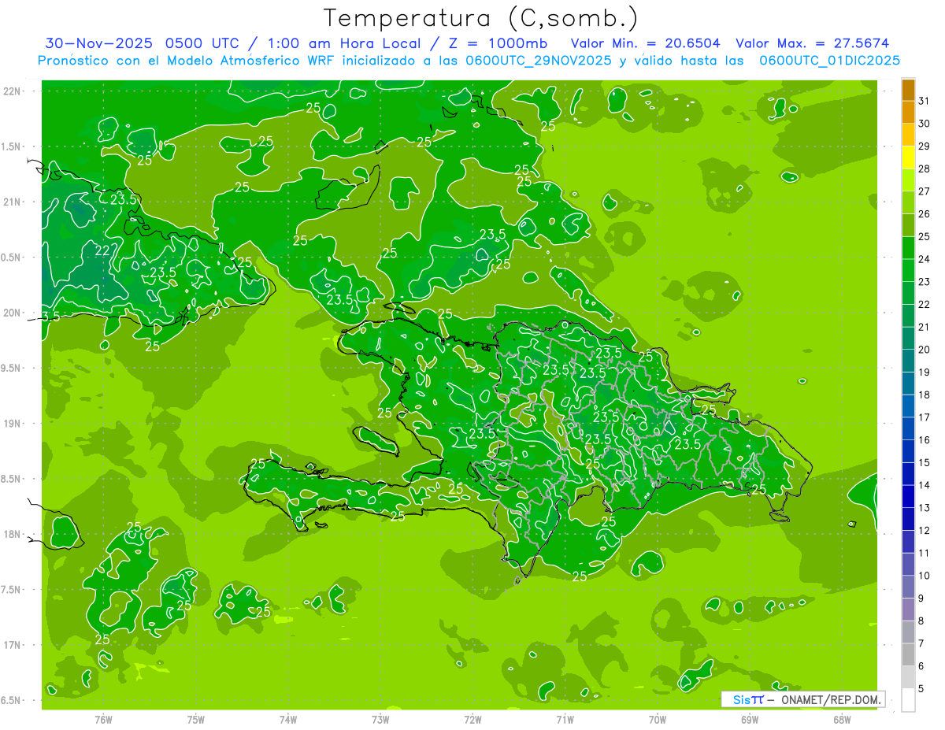The height and width of the screenshot is (730, 945).
Task: Select the yellow 28 degree legend swatch
Action: (x=908, y=158)
